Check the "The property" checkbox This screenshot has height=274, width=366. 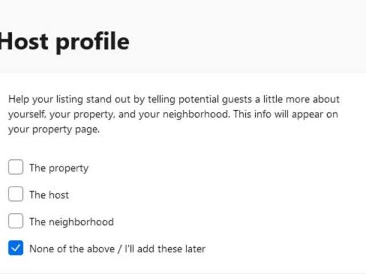pos(15,168)
